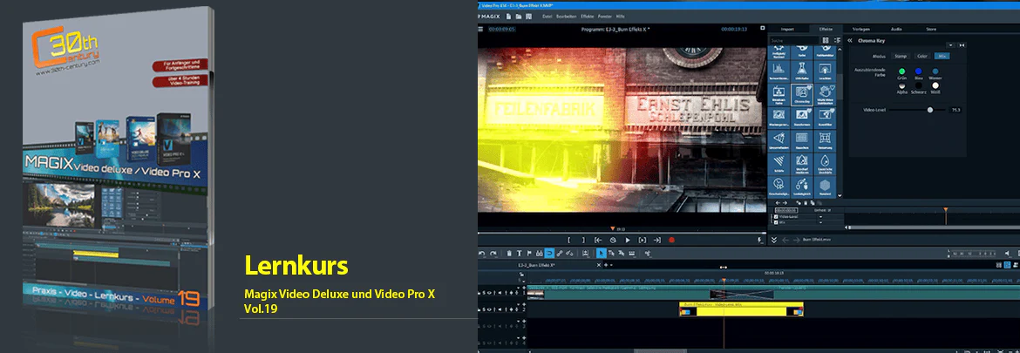
Task: Open the Video-Level keyframe row dropdown
Action: (821, 216)
